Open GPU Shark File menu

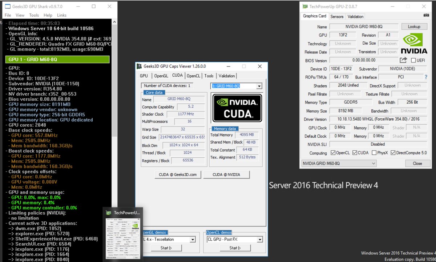click(x=8, y=15)
